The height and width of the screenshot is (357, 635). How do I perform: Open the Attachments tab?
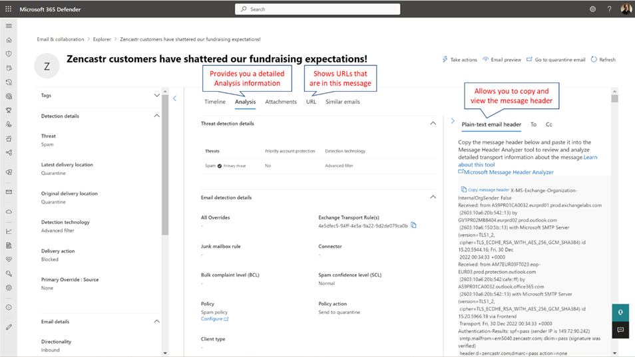tap(281, 102)
